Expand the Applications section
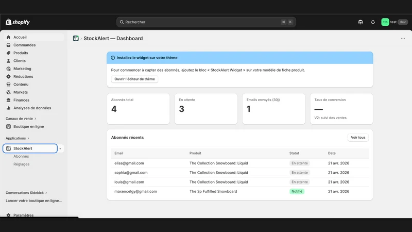The width and height of the screenshot is (412, 232). point(18,138)
